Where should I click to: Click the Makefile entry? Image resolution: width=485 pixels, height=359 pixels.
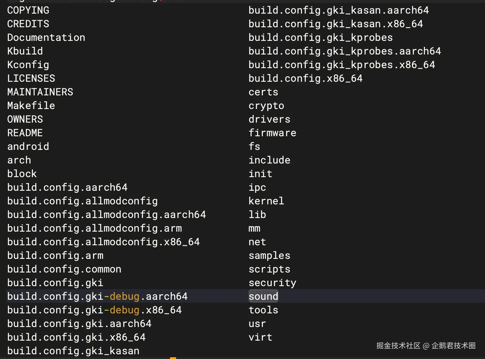31,106
